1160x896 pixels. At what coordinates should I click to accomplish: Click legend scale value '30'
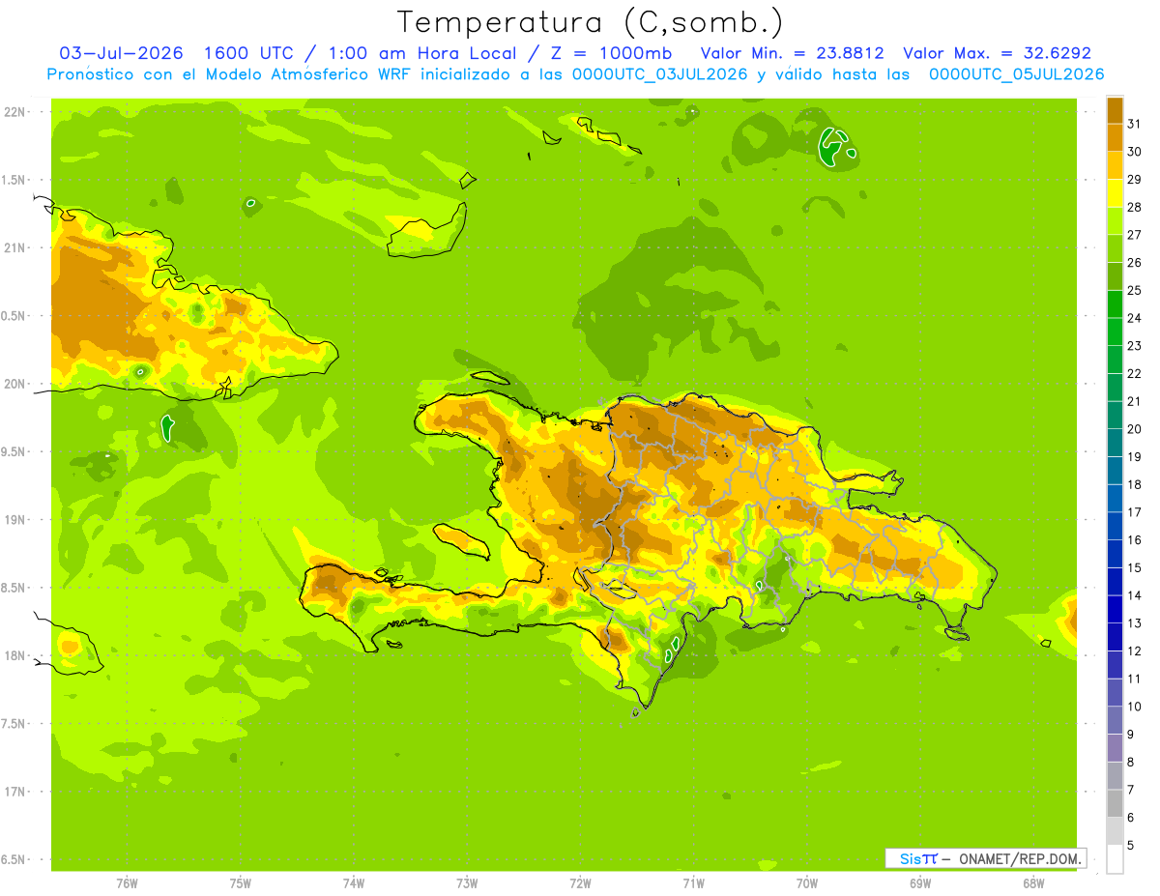1135,152
